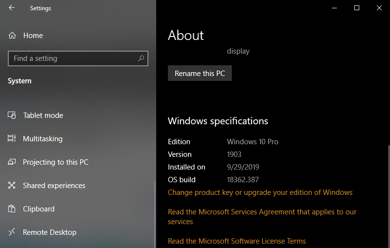Screen dimensions: 390x248
Task: Open Change product key or upgrade link
Action: [x=260, y=192]
